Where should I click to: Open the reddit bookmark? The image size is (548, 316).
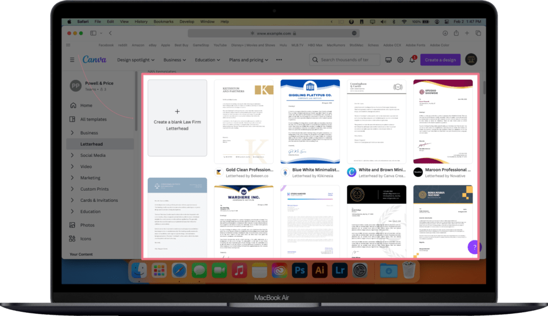click(123, 45)
